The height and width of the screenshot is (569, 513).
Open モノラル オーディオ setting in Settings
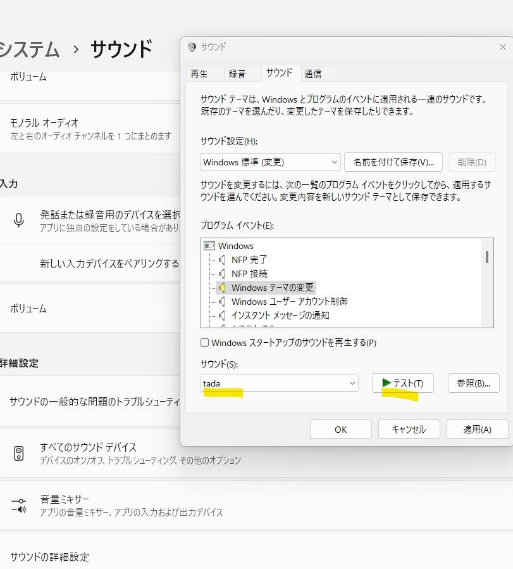(90, 129)
